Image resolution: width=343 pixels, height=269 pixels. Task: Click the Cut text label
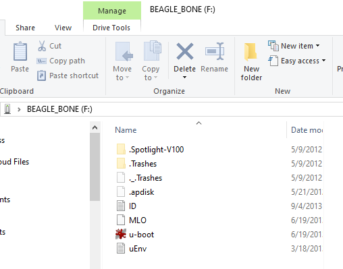pyautogui.click(x=55, y=46)
